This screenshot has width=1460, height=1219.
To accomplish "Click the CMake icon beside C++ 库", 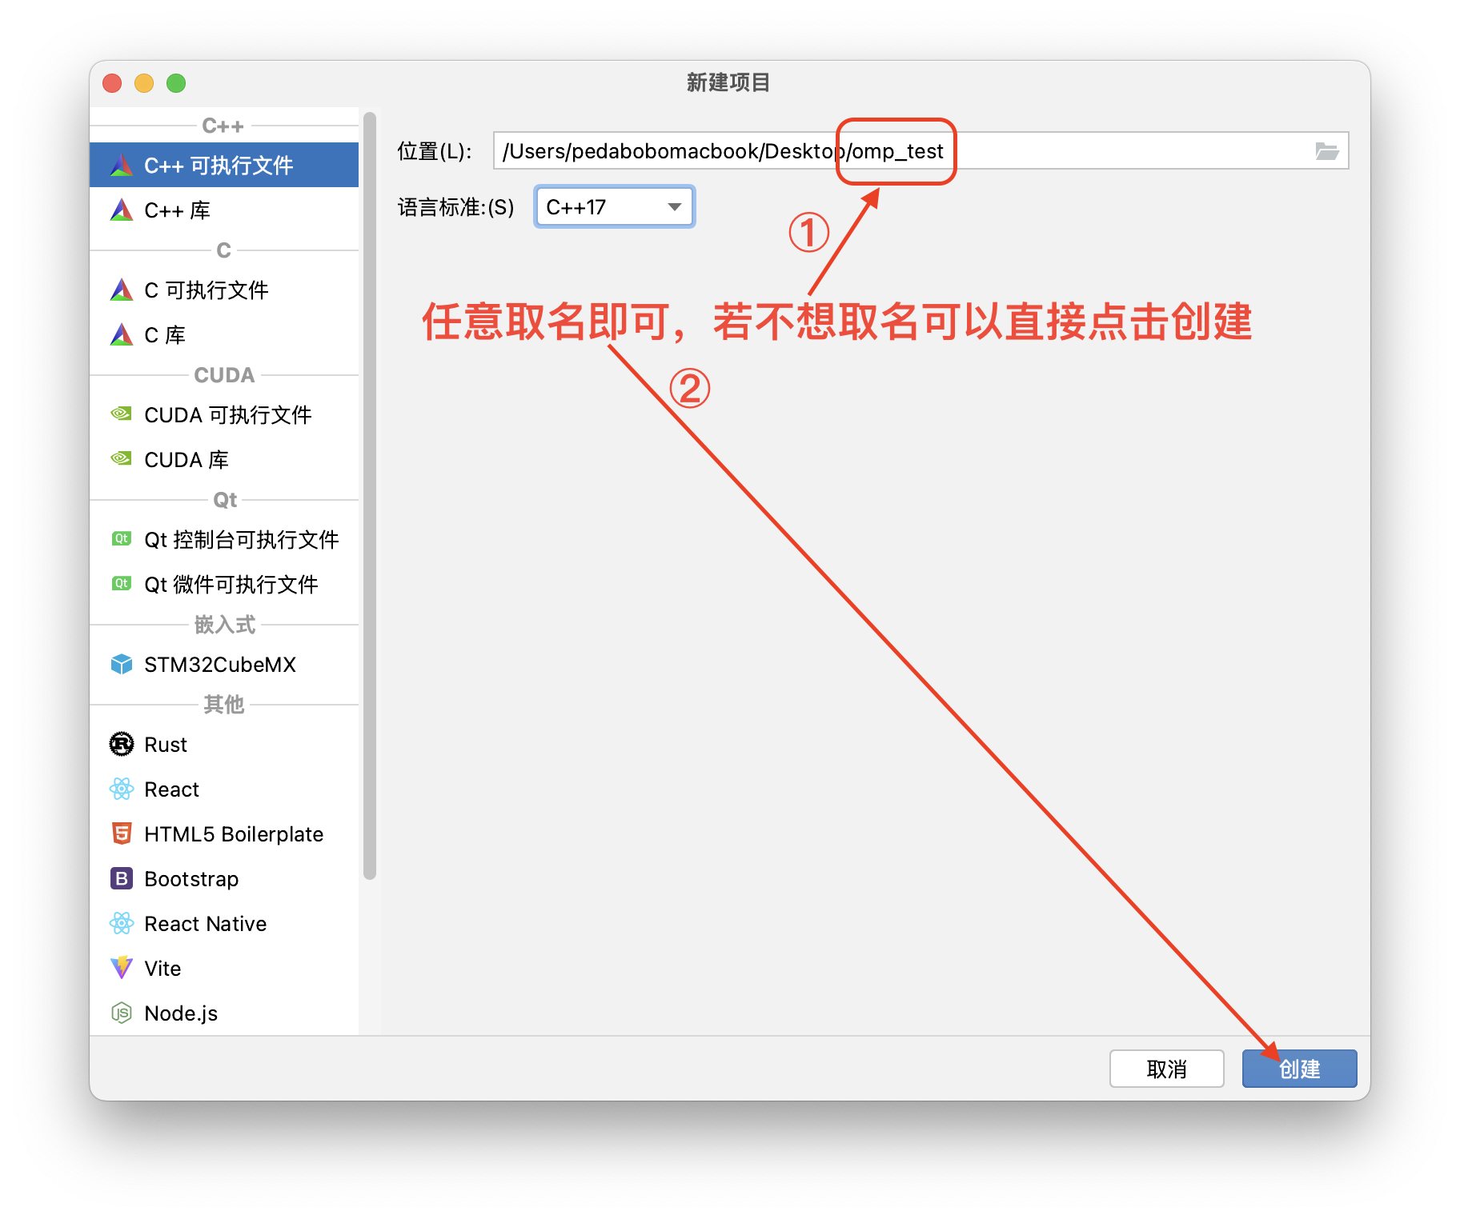I will click(122, 210).
